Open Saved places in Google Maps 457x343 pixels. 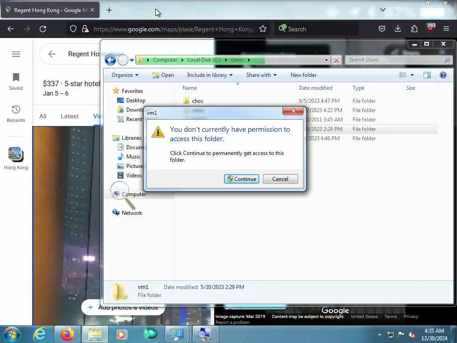(16, 82)
